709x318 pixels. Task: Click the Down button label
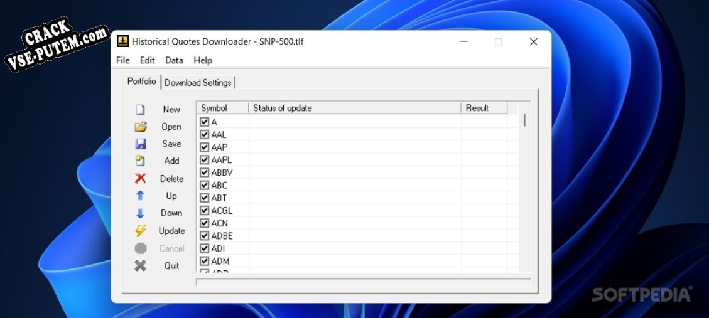coord(171,213)
